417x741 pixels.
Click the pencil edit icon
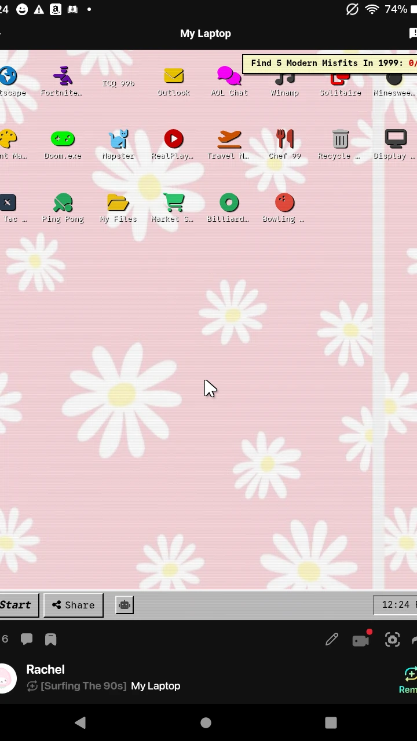[x=332, y=639]
